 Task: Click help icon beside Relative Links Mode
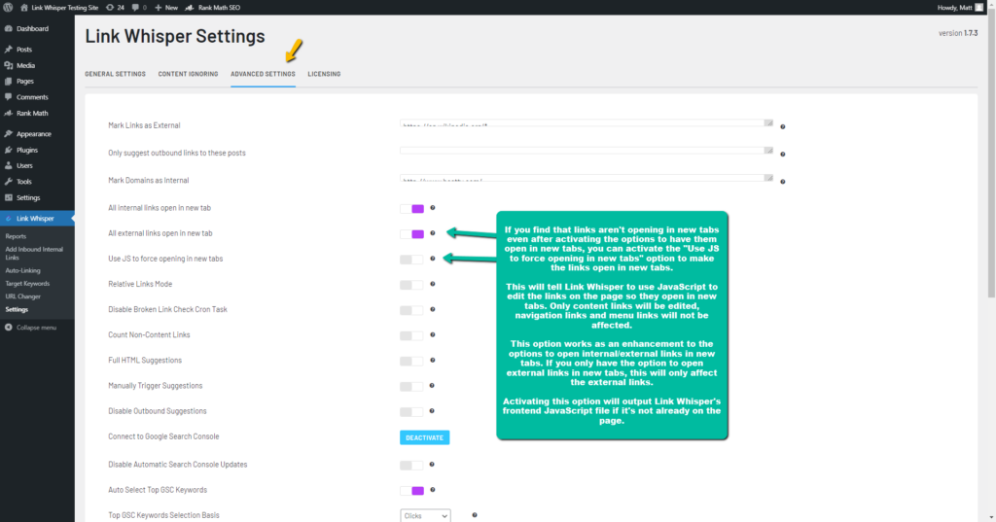click(x=433, y=284)
